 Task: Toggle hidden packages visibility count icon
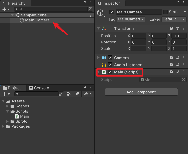(x=88, y=94)
